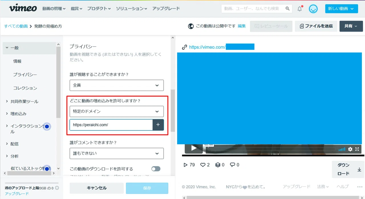The height and width of the screenshot is (199, 365).
Task: Click footer ヘルプ link
Action: coord(342,187)
